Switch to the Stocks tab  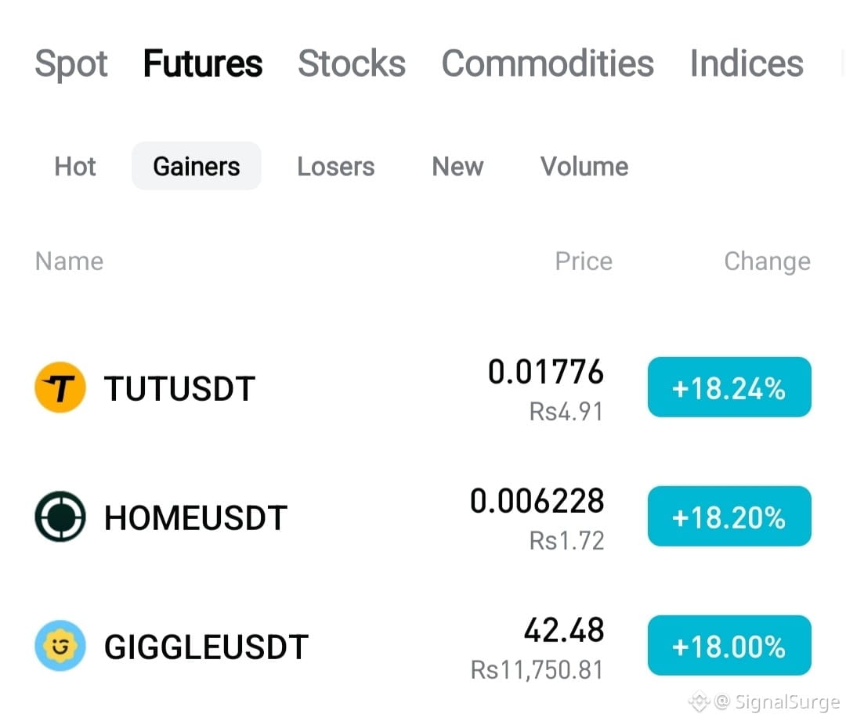pyautogui.click(x=352, y=63)
